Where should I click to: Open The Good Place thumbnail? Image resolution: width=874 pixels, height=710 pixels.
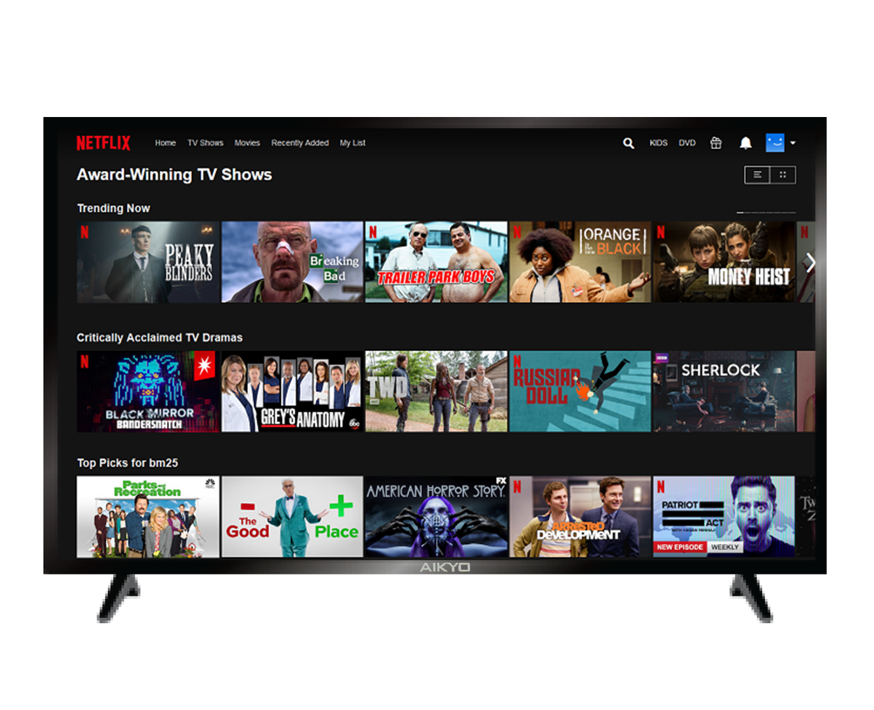click(292, 517)
